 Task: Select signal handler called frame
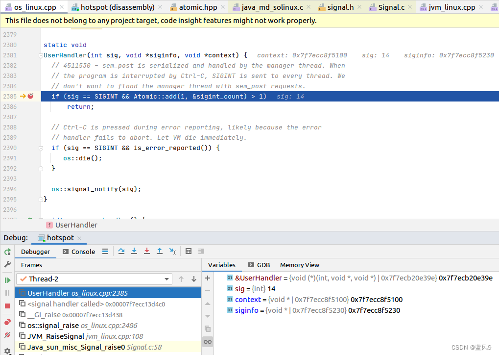108,304
